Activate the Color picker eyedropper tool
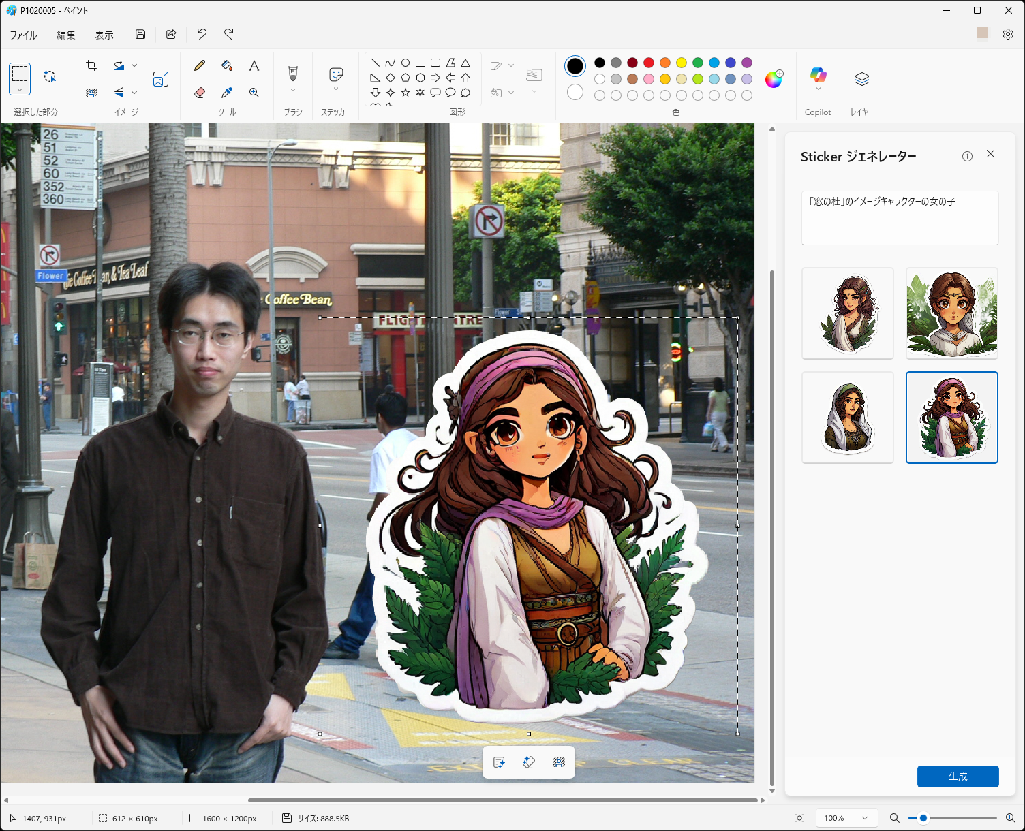The image size is (1025, 831). coord(227,93)
